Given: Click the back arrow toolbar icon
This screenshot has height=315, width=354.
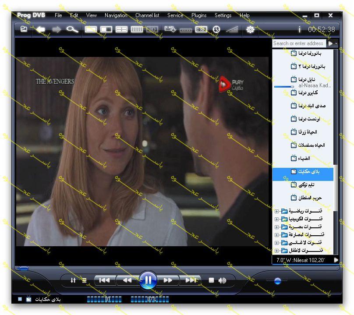Looking at the screenshot, I should 41,29.
